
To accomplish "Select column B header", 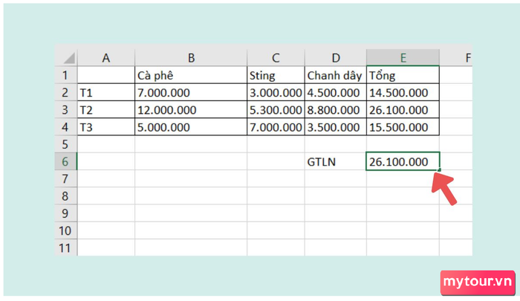I will click(191, 58).
